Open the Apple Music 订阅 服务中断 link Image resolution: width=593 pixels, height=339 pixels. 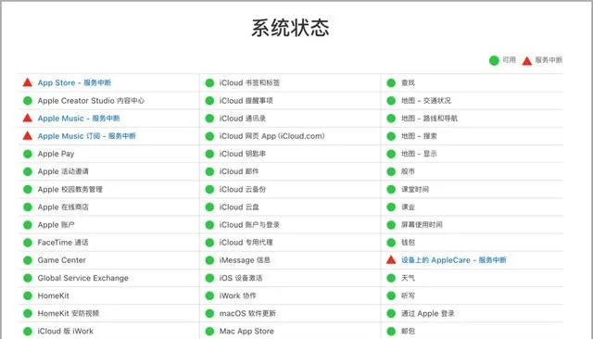pos(86,136)
